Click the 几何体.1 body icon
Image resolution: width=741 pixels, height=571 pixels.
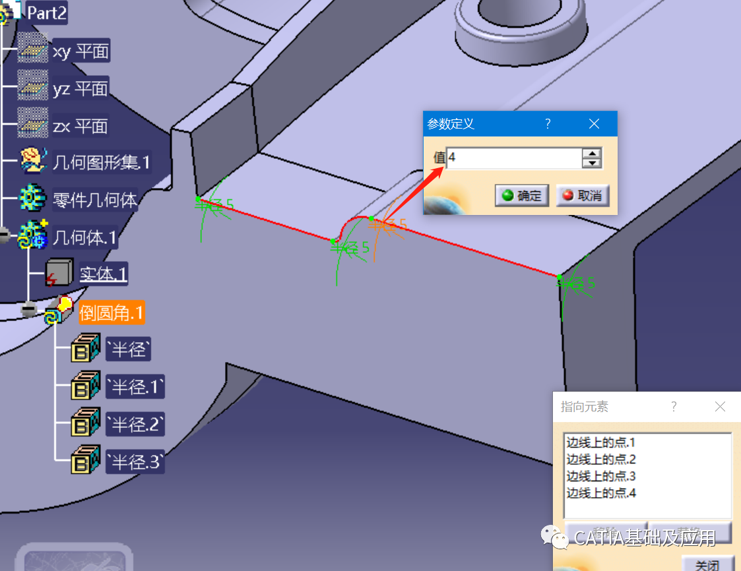(x=32, y=235)
